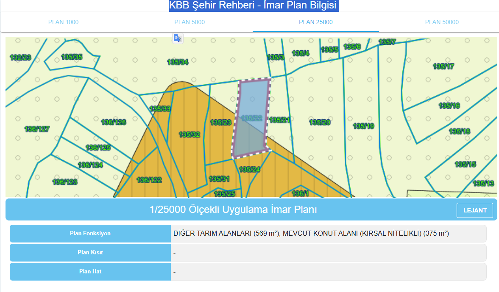This screenshot has height=292, width=499.
Task: Click the Plan Fonksiyon row label
Action: click(90, 234)
